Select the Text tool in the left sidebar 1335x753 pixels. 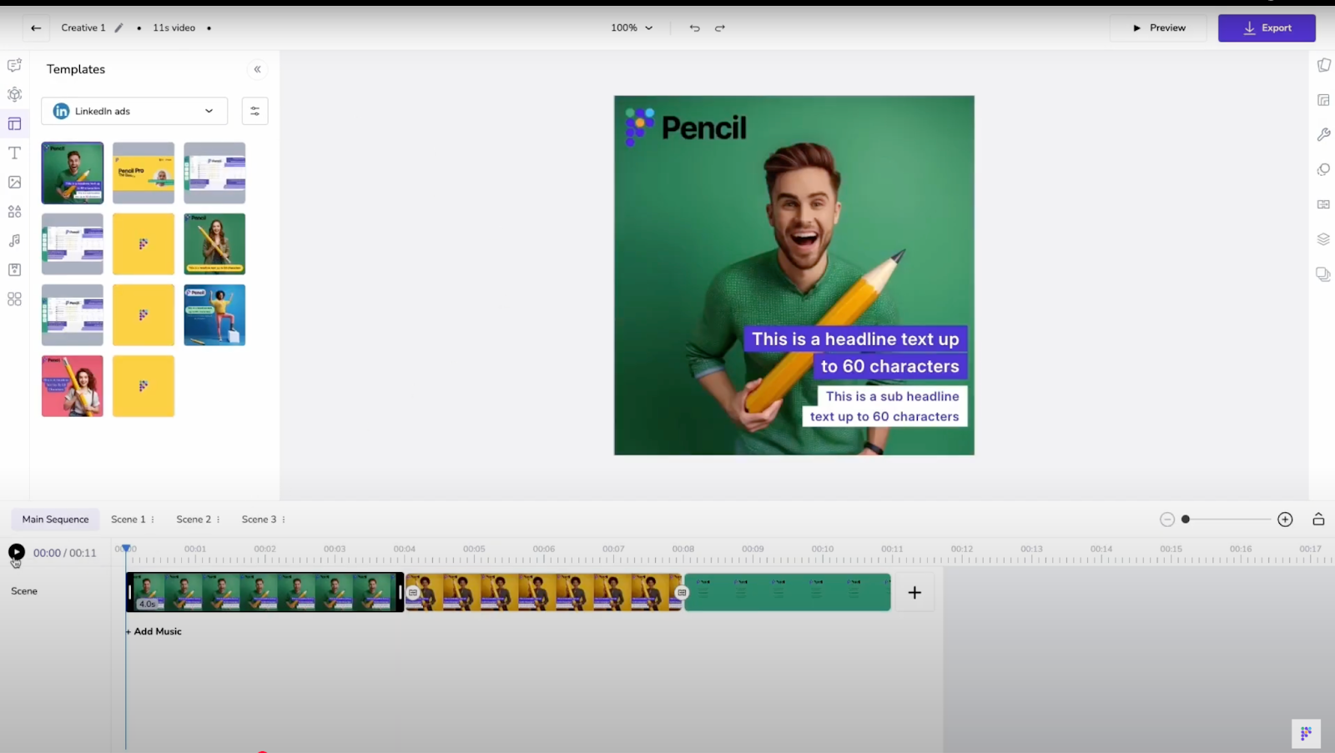click(x=14, y=153)
